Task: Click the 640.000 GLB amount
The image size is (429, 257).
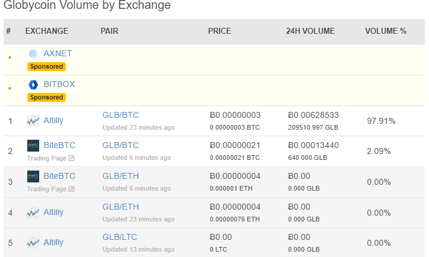Action: pos(307,158)
